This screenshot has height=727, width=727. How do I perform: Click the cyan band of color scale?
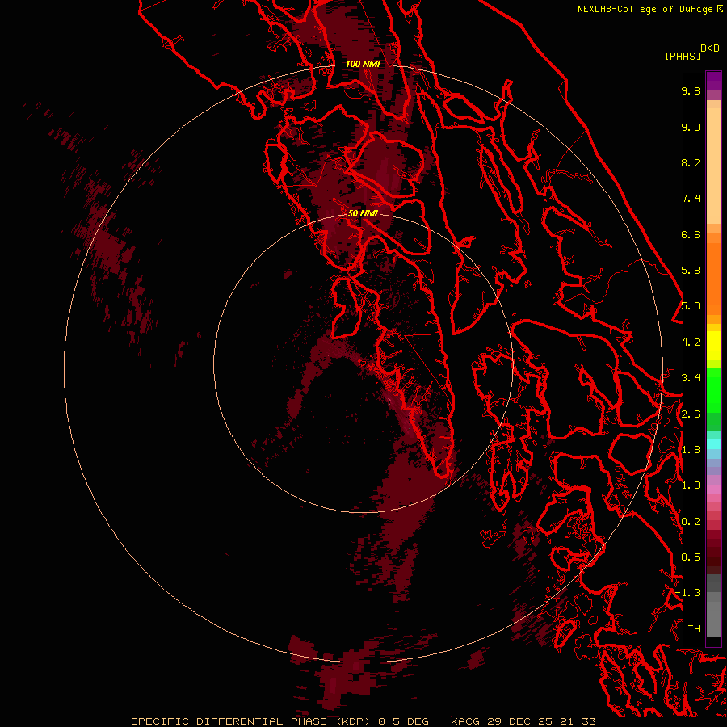click(713, 444)
